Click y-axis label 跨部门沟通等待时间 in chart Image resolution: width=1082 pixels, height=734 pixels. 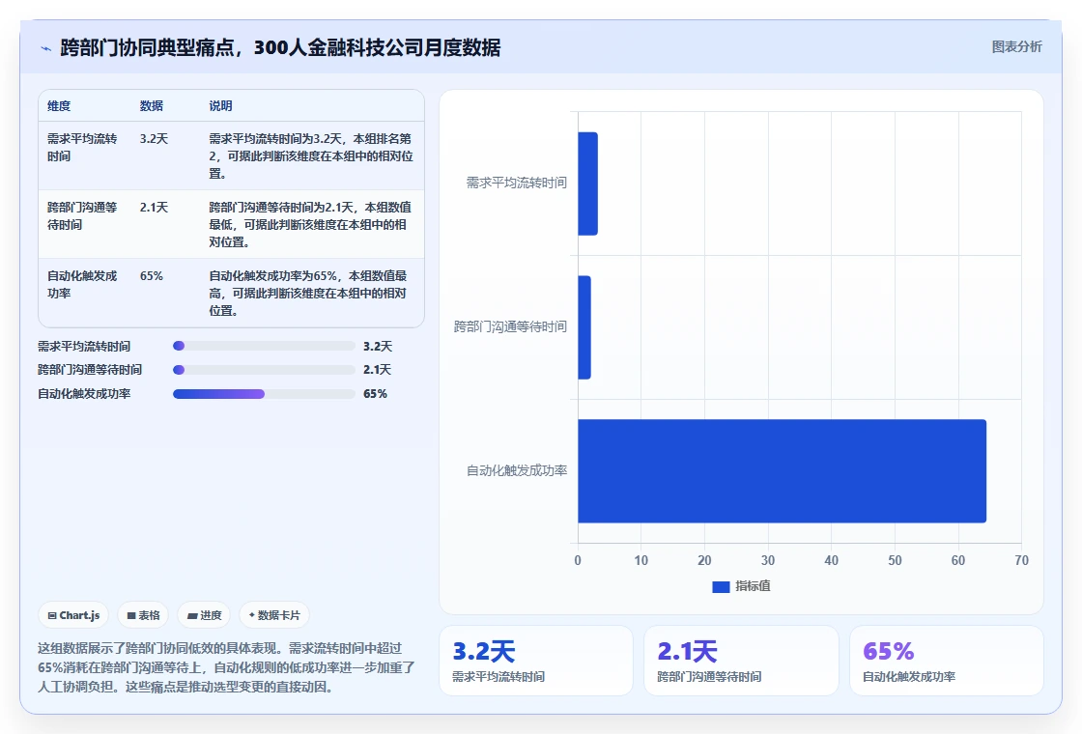[511, 327]
